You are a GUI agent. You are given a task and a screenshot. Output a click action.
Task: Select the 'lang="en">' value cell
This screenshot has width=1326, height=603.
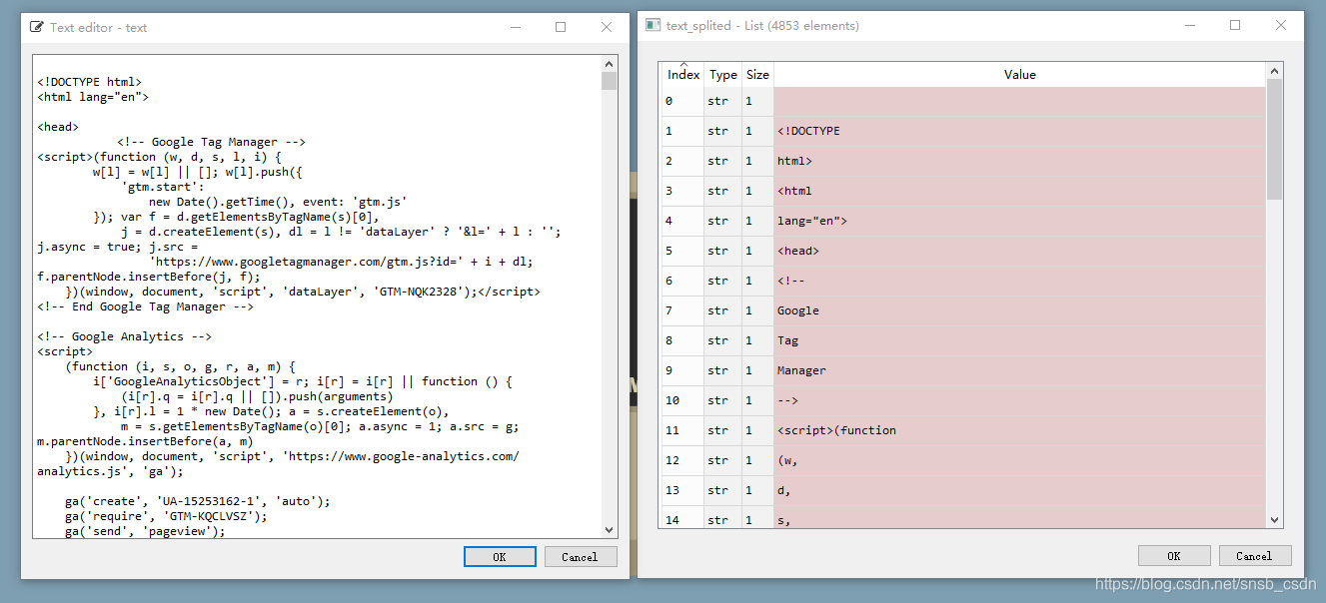[1019, 221]
